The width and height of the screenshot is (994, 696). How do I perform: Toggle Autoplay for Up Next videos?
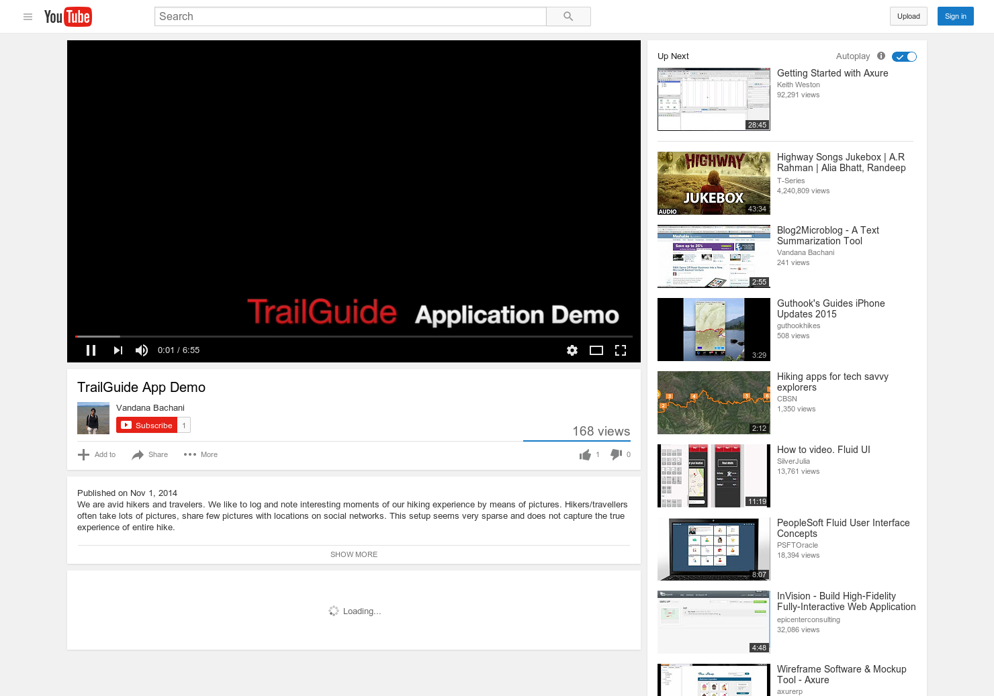coord(904,56)
